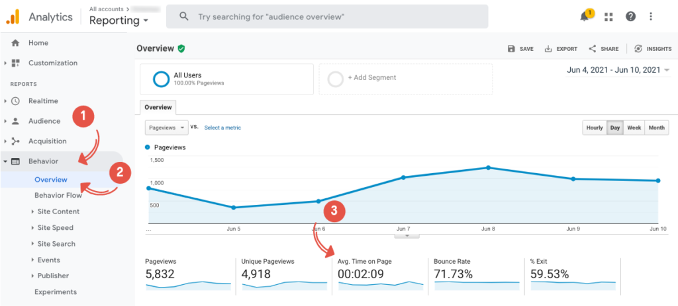Viewport: 678px width, 306px height.
Task: Open Behavior Flow in the sidebar
Action: 58,196
